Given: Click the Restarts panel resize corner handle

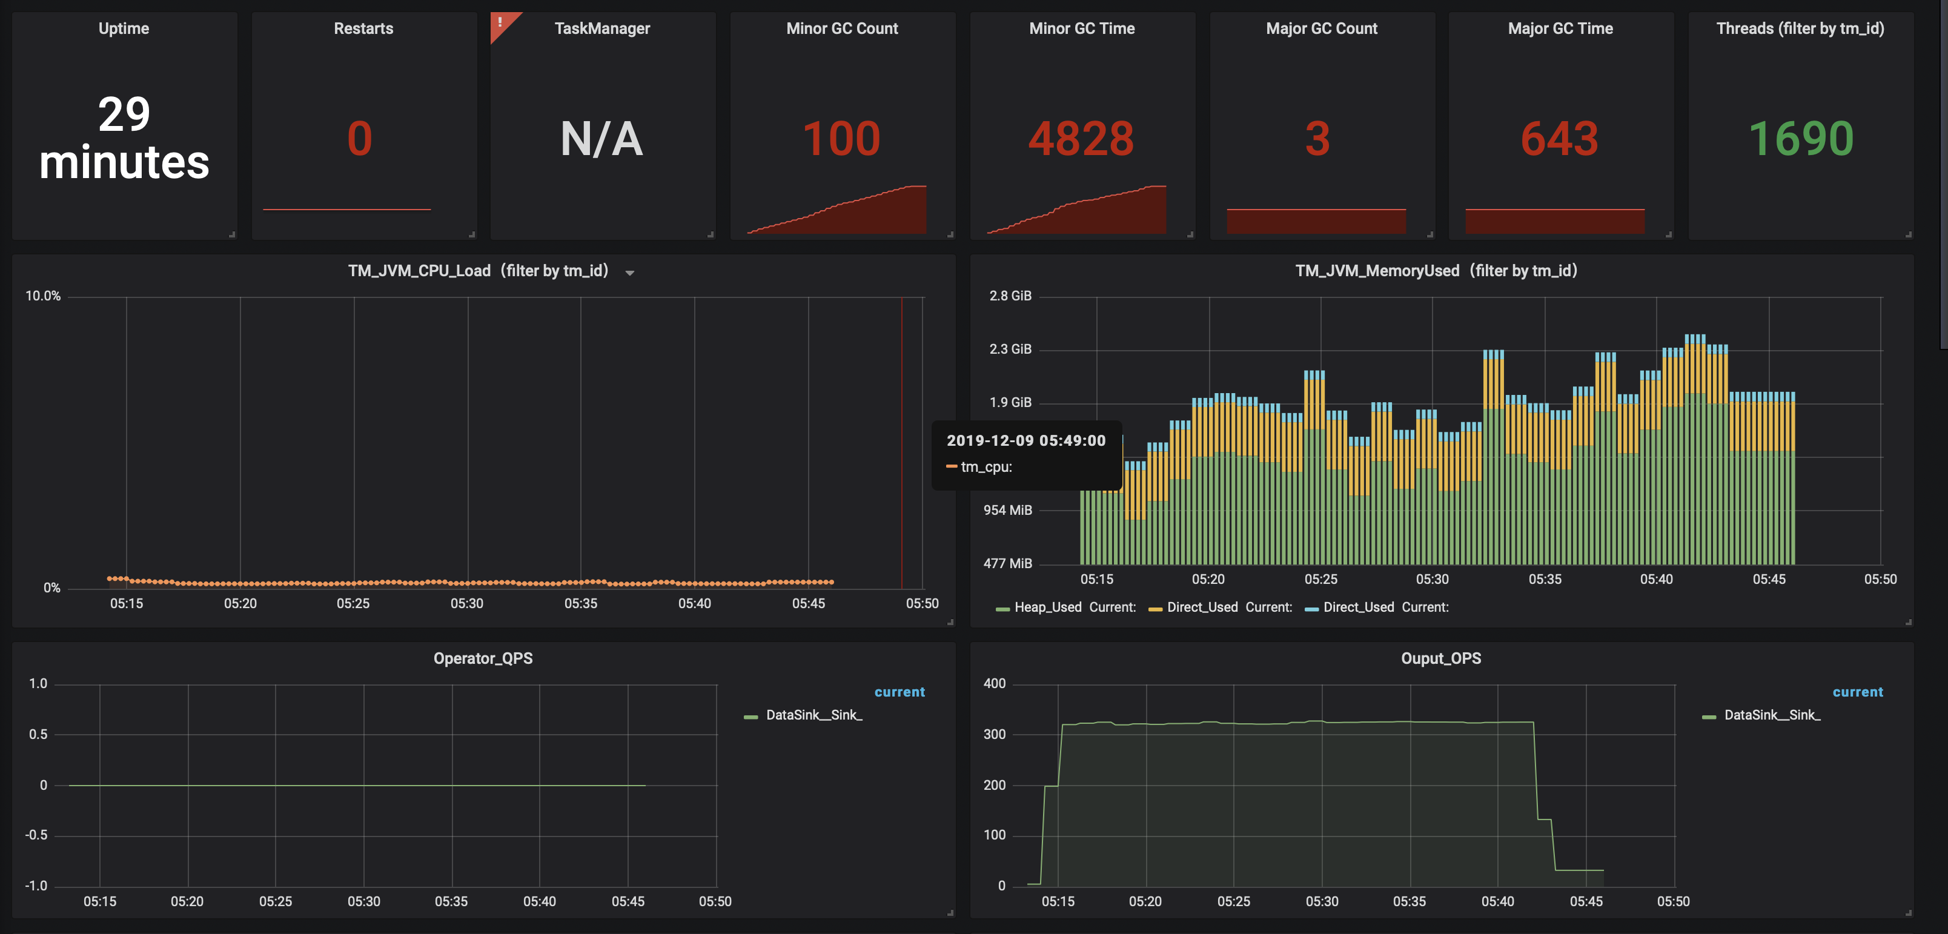Looking at the screenshot, I should click(x=472, y=234).
